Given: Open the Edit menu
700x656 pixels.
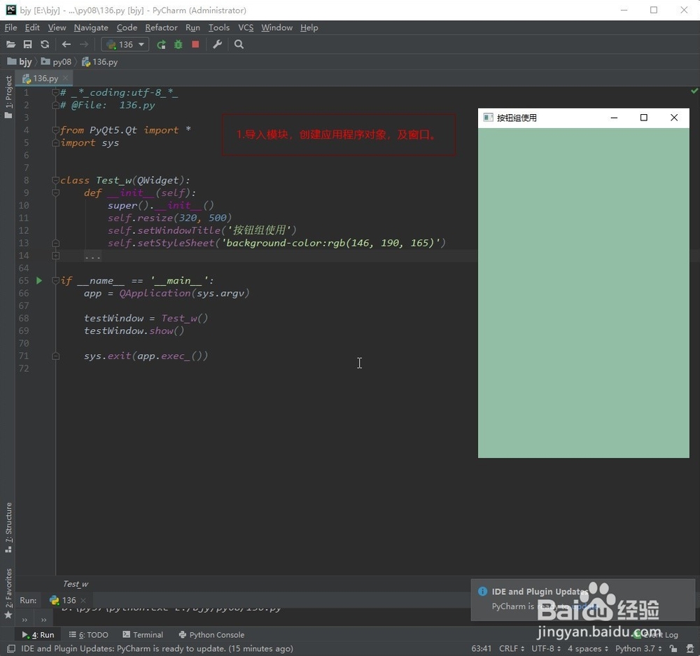Looking at the screenshot, I should click(x=32, y=28).
